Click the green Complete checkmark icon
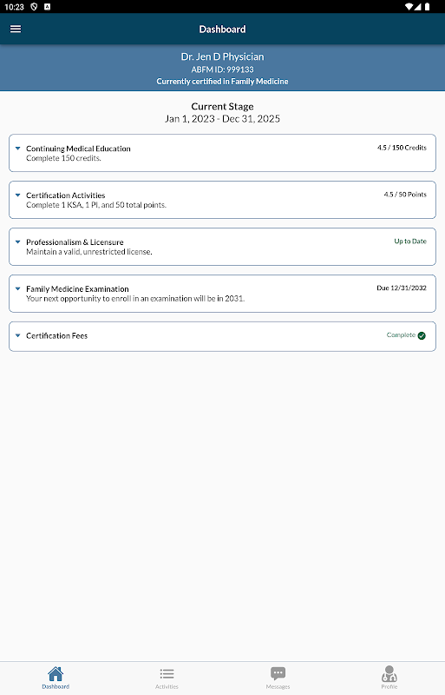This screenshot has height=695, width=445. [x=422, y=335]
